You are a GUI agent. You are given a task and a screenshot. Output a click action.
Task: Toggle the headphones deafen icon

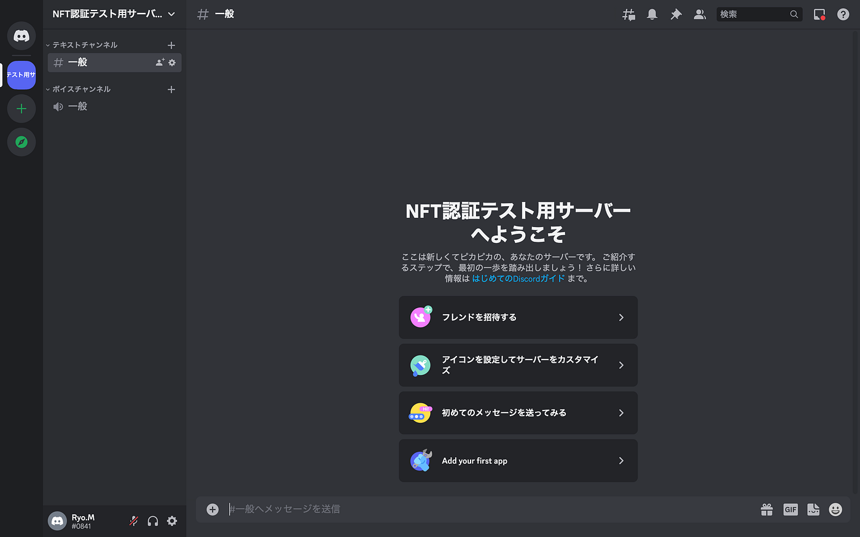click(153, 521)
